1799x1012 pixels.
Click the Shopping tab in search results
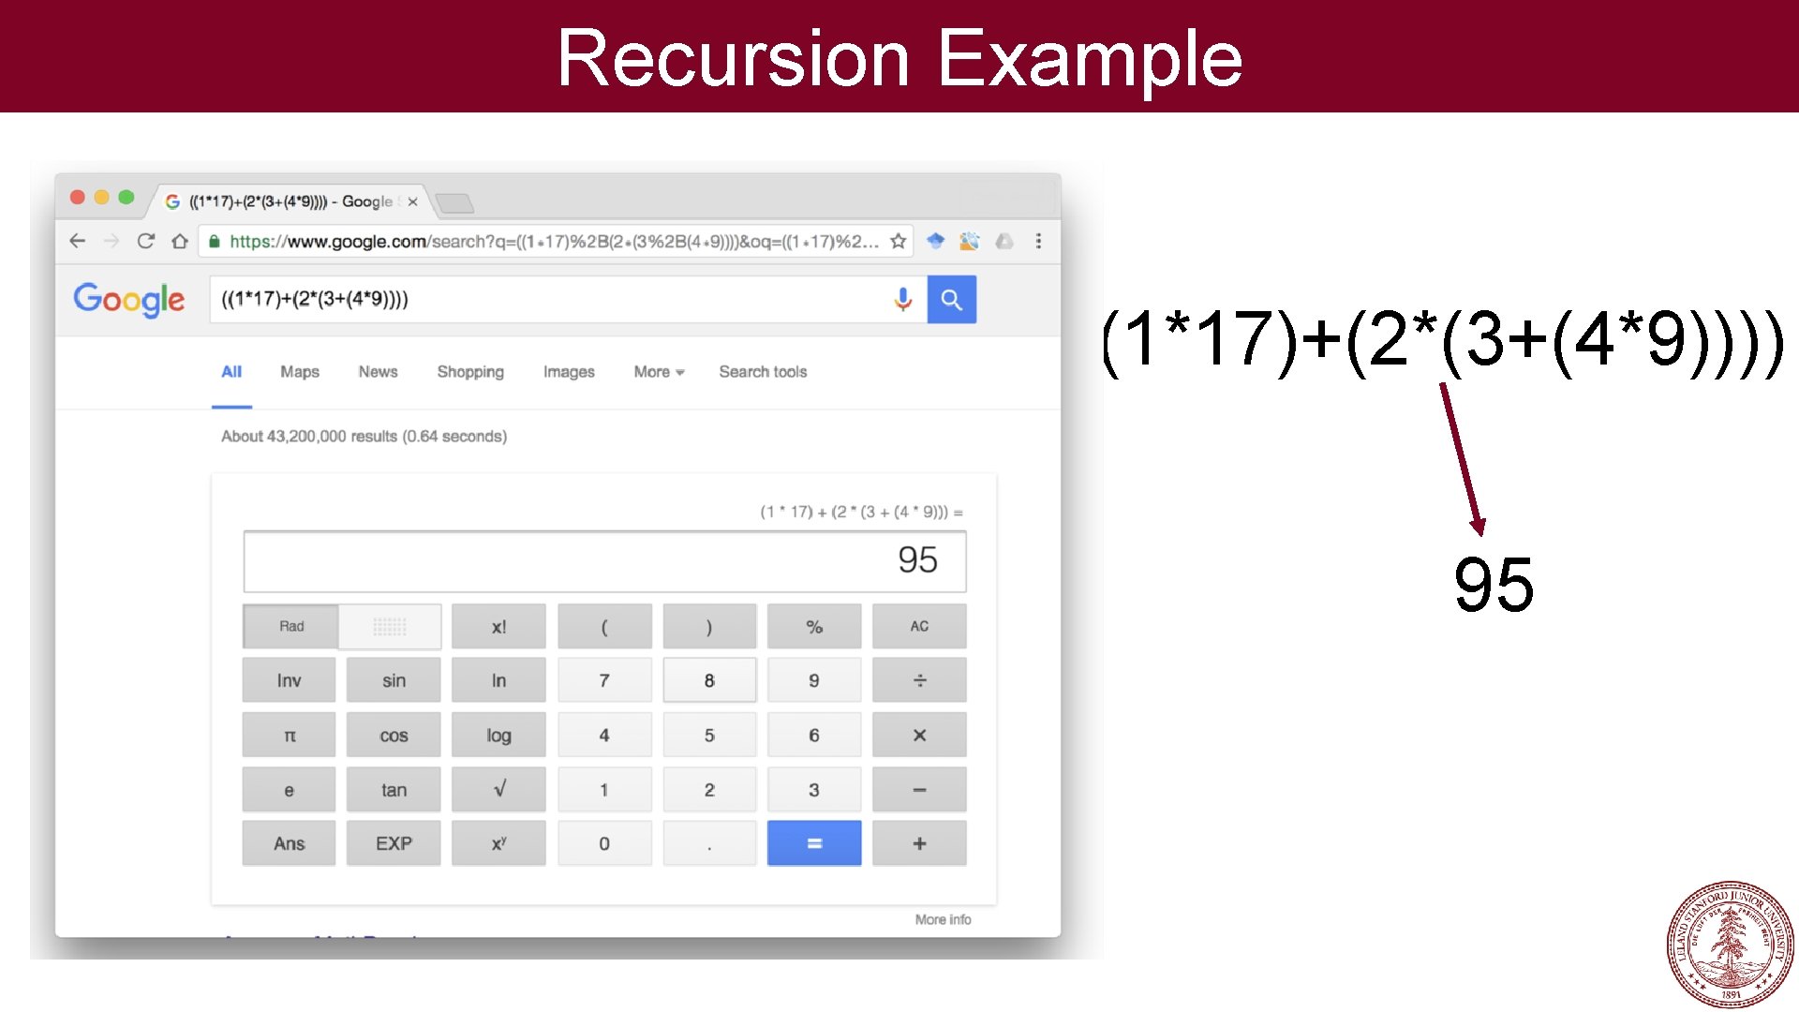[469, 371]
